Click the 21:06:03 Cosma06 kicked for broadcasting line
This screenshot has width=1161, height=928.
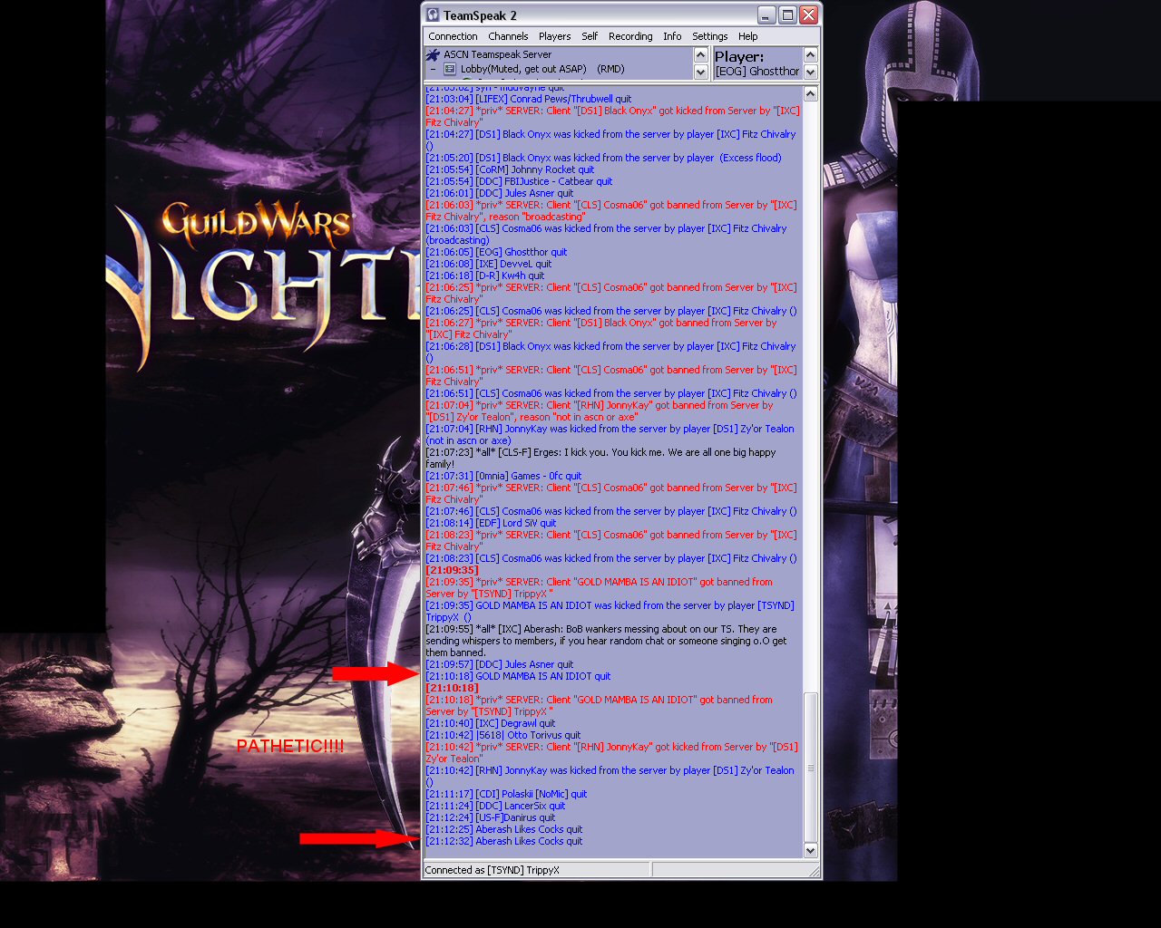coord(606,234)
